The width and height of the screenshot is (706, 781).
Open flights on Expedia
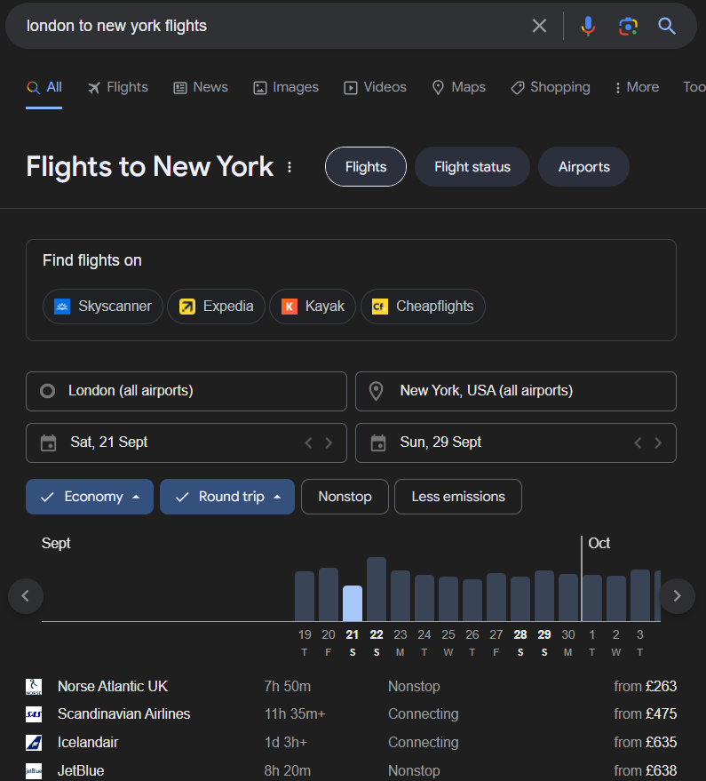(x=216, y=306)
